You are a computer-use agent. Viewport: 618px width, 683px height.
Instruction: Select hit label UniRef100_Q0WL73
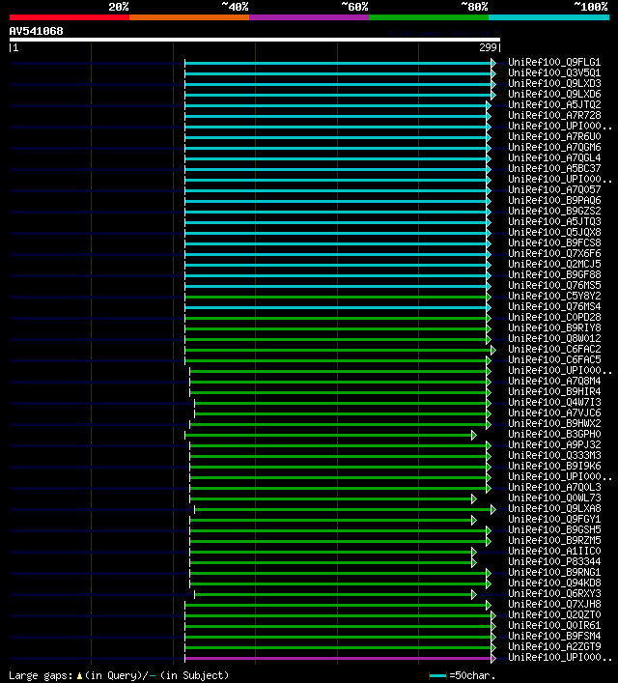pyautogui.click(x=554, y=498)
